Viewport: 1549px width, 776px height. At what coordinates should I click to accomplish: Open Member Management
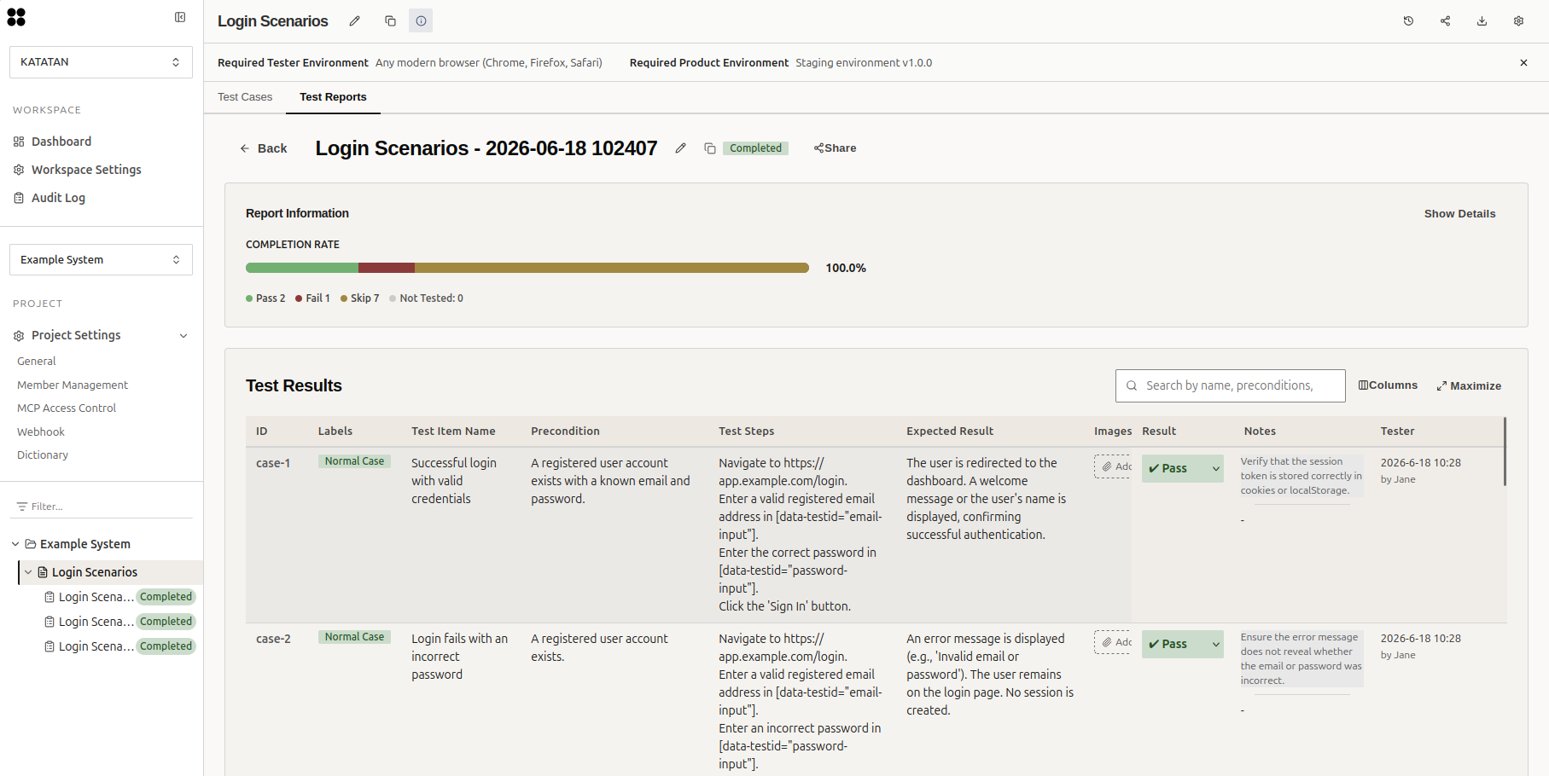[x=73, y=385]
